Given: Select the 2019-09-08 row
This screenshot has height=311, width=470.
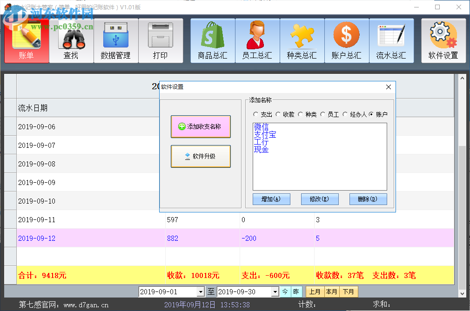Looking at the screenshot, I should pyautogui.click(x=88, y=164).
